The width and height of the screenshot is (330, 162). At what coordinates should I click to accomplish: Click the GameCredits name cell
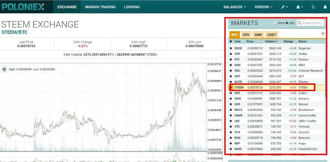coord(307,115)
